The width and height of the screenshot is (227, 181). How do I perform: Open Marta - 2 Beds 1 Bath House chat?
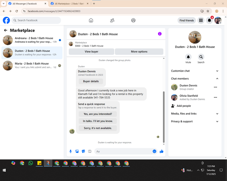point(32,66)
